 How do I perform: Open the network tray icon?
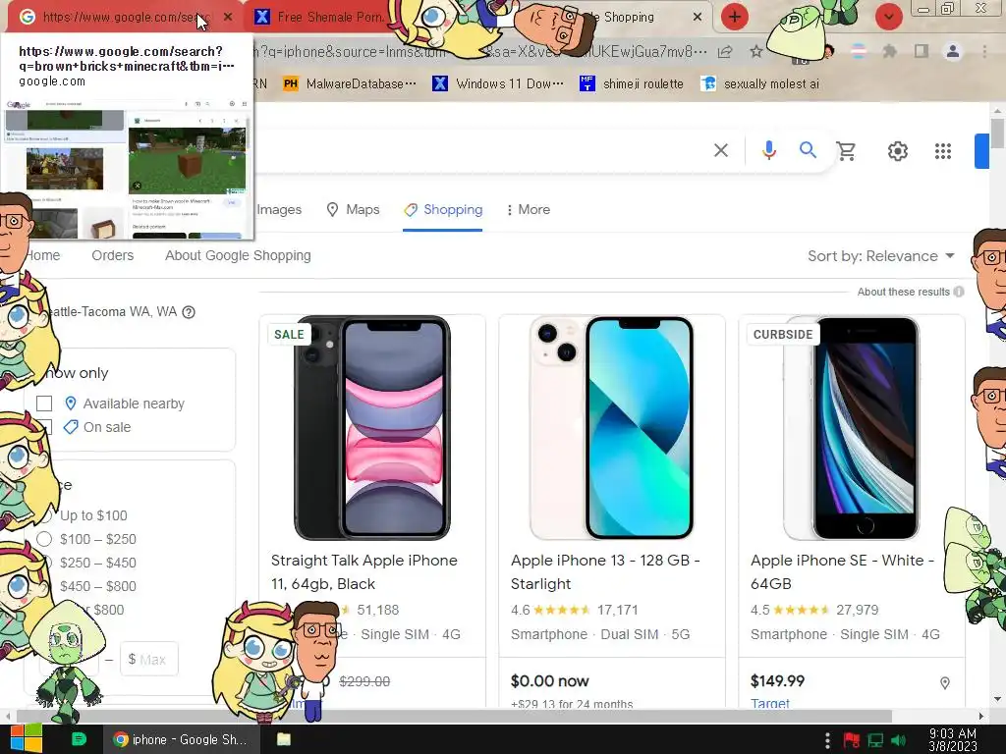pos(875,740)
